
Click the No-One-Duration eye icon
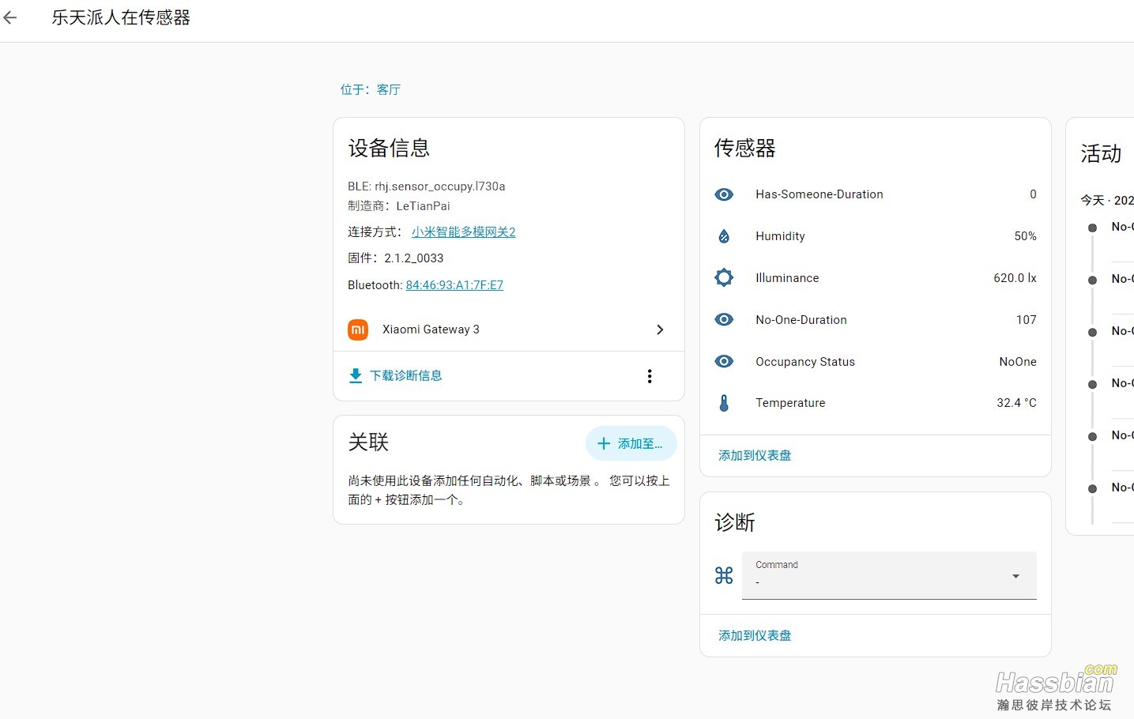[x=724, y=320]
